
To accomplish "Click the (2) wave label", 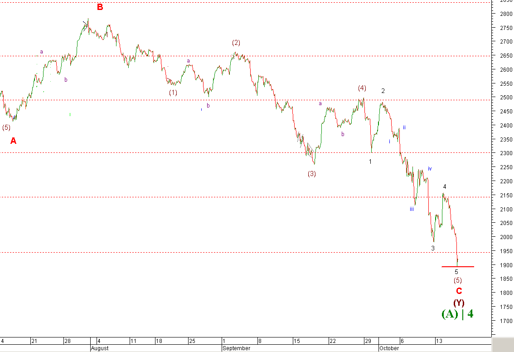I will [236, 43].
